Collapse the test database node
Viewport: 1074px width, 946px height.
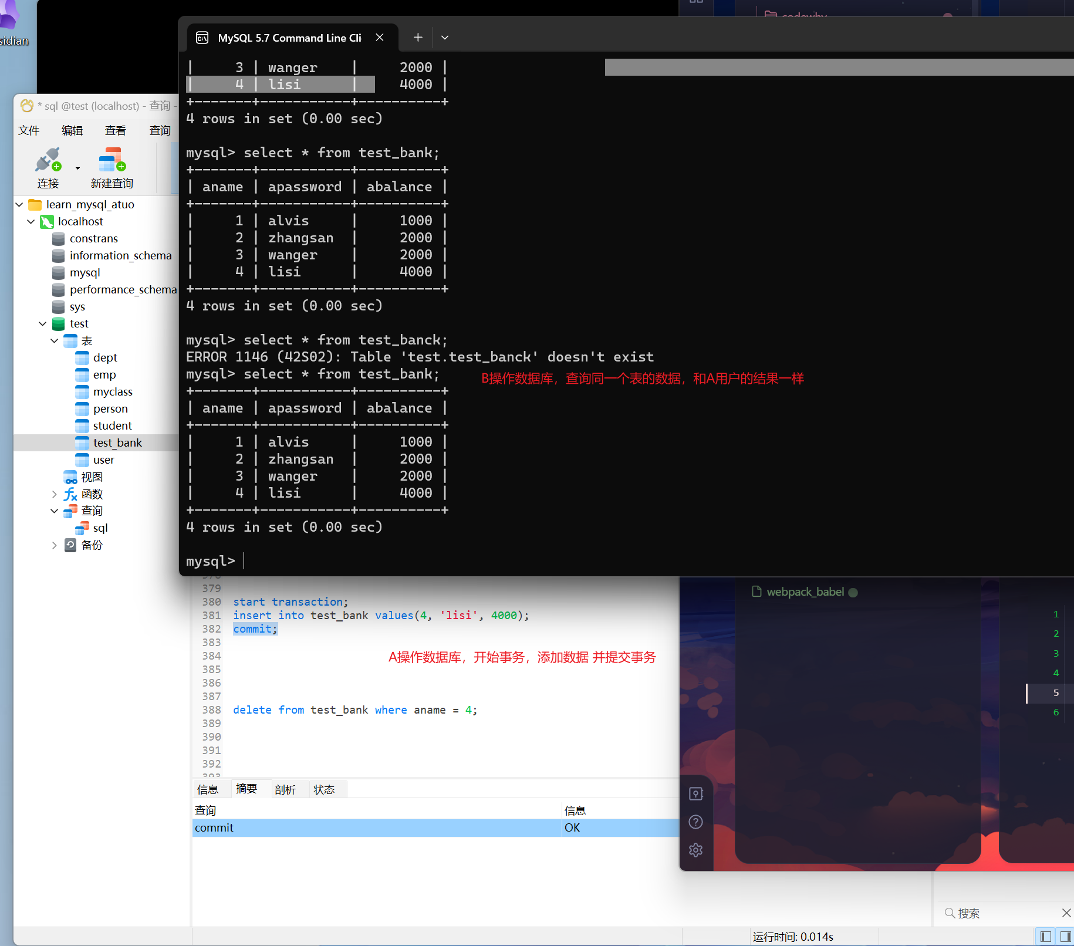43,323
